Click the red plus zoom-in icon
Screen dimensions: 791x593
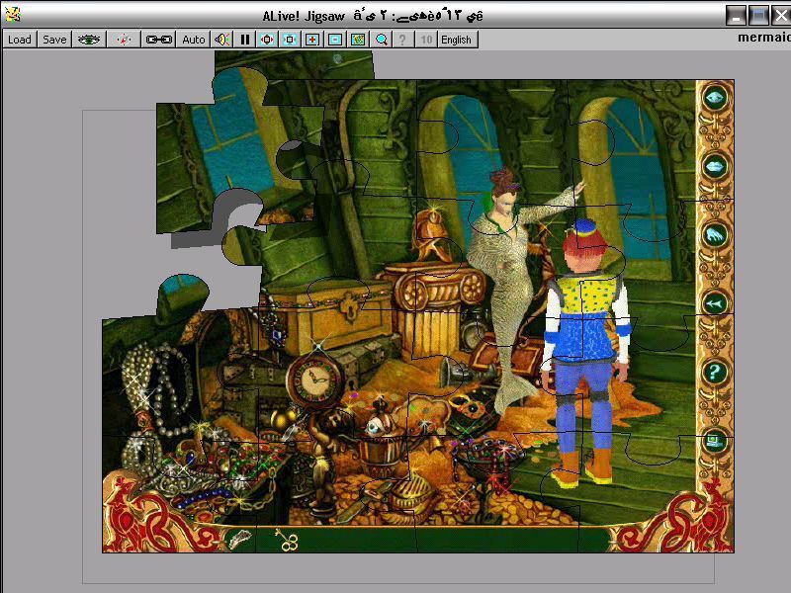[312, 40]
